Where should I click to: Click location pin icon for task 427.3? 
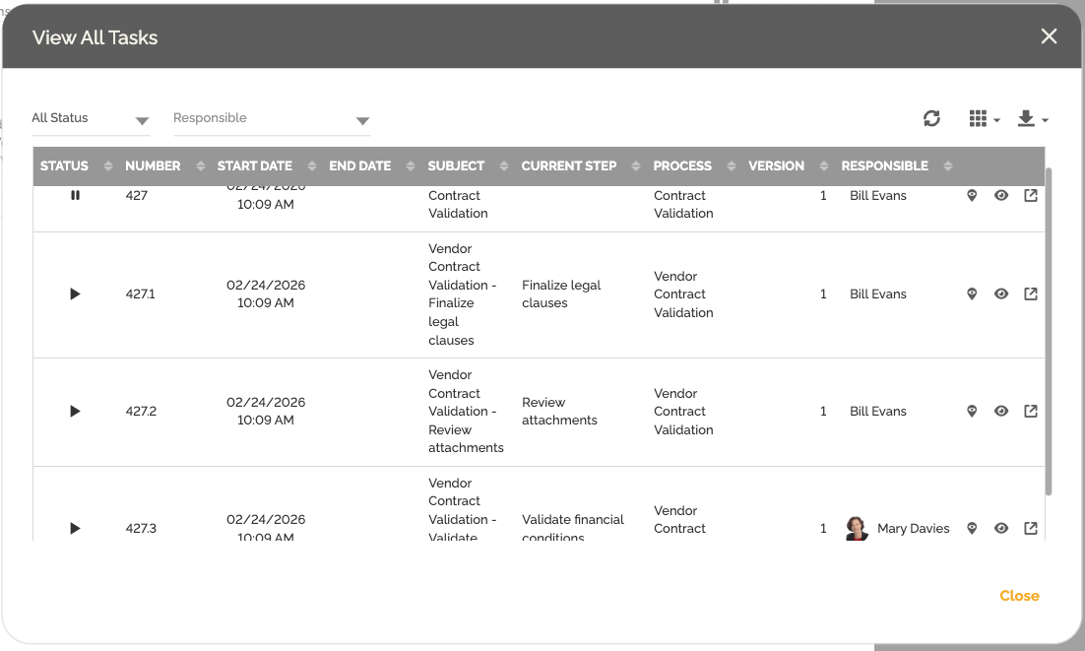[x=972, y=529]
